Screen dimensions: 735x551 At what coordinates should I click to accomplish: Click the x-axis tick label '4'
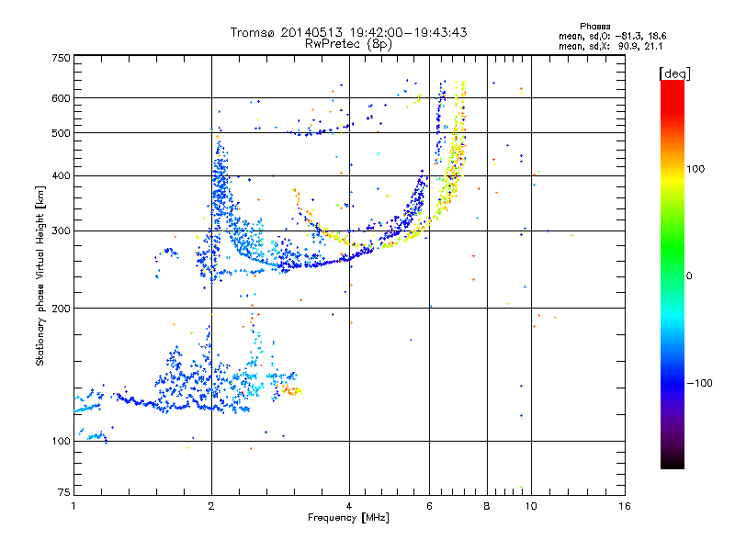(349, 506)
